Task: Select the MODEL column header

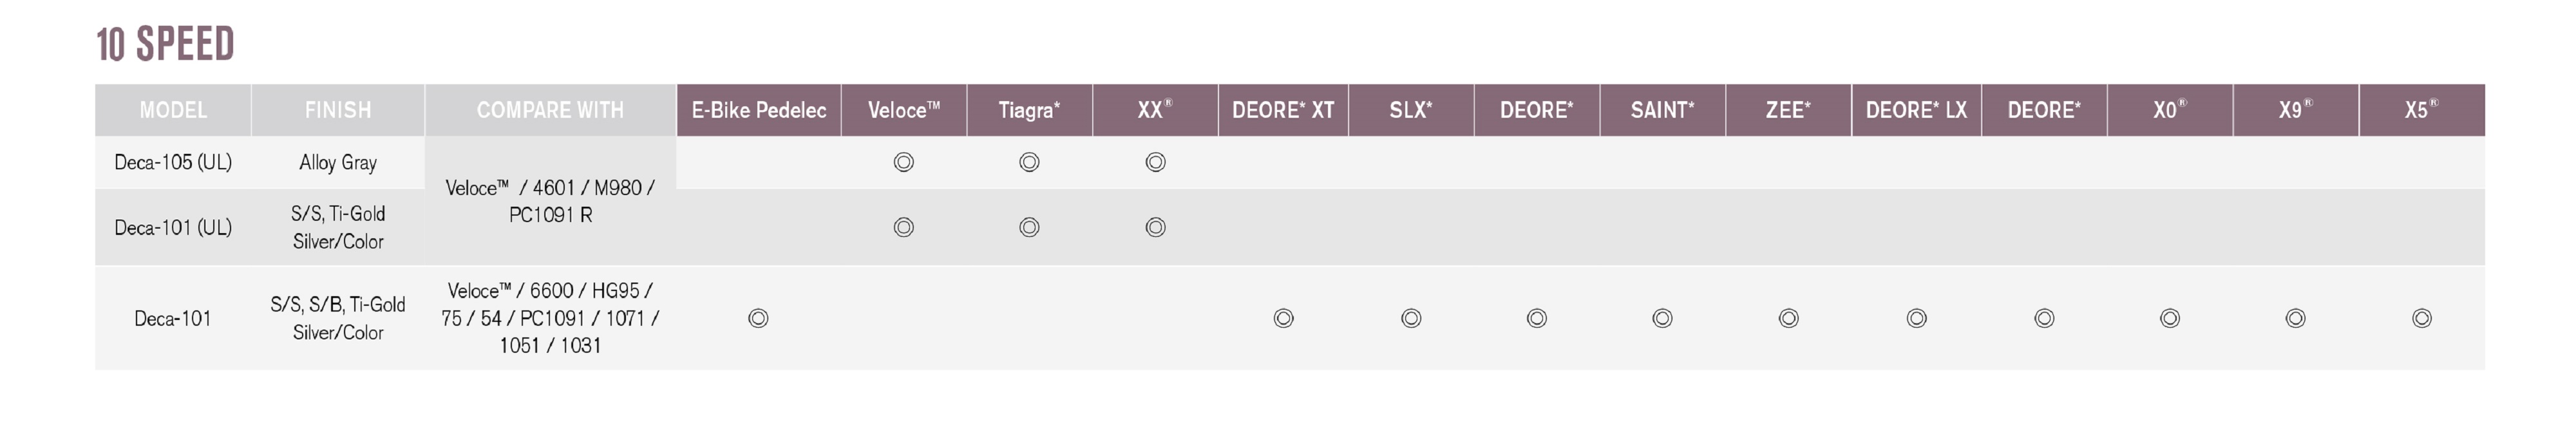Action: click(x=173, y=110)
